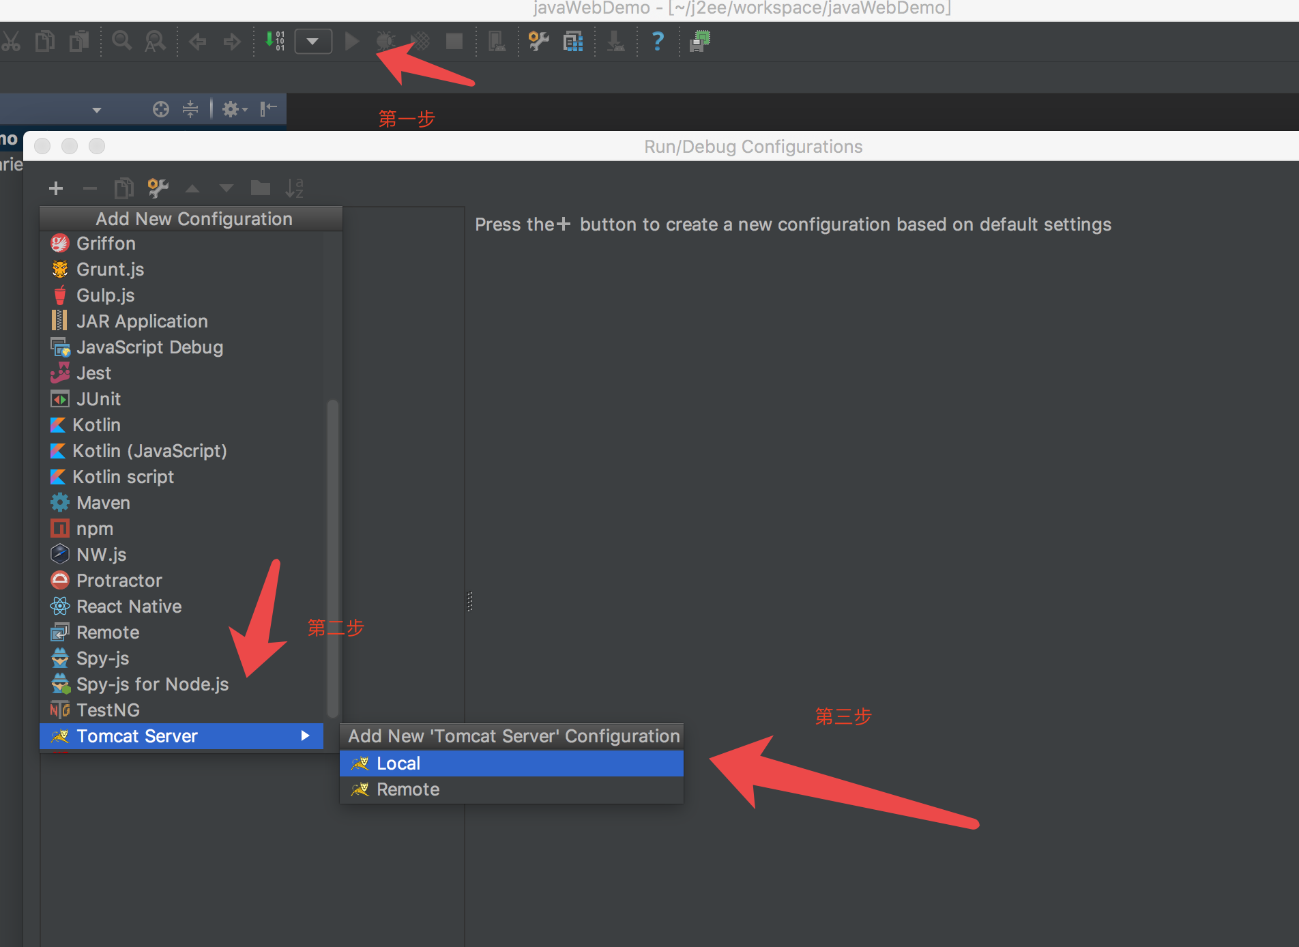Image resolution: width=1299 pixels, height=947 pixels.
Task: Click the Copy Configuration icon in dialog
Action: [x=123, y=188]
